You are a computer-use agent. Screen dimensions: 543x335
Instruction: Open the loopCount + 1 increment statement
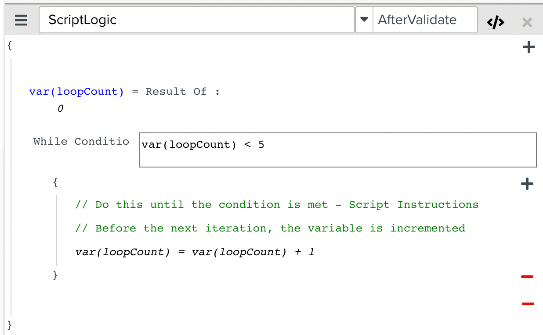click(195, 252)
